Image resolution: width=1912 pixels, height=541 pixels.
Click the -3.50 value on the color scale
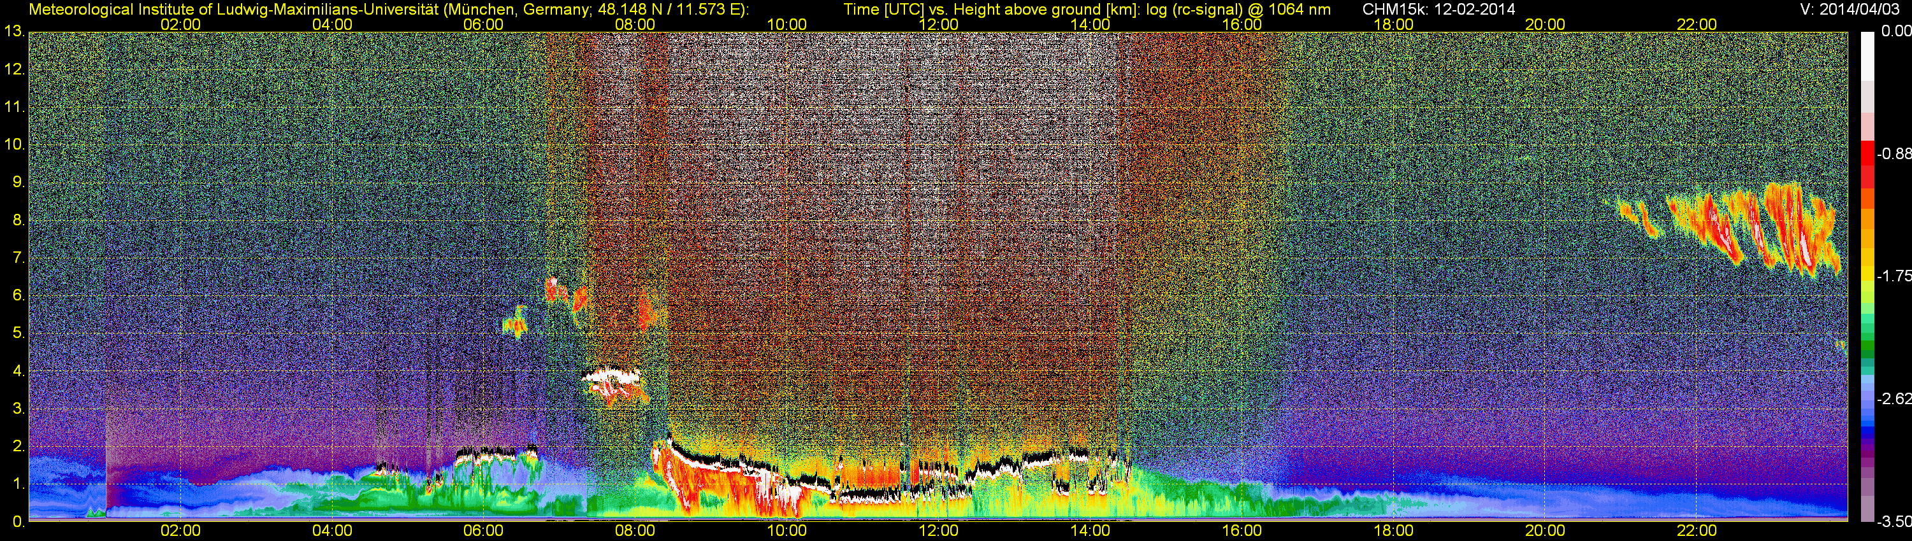[1894, 523]
